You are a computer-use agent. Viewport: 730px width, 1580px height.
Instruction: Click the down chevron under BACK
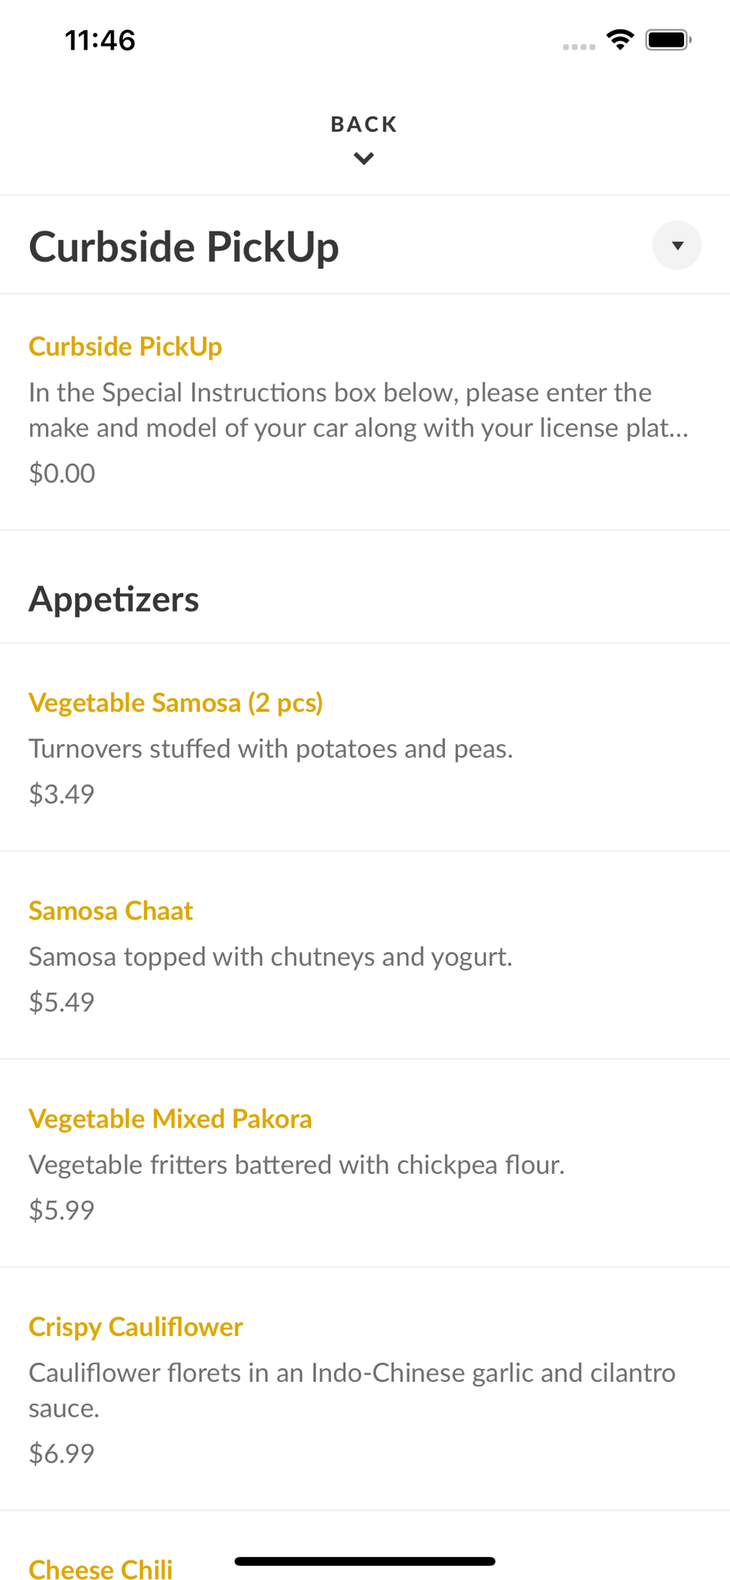(x=363, y=159)
